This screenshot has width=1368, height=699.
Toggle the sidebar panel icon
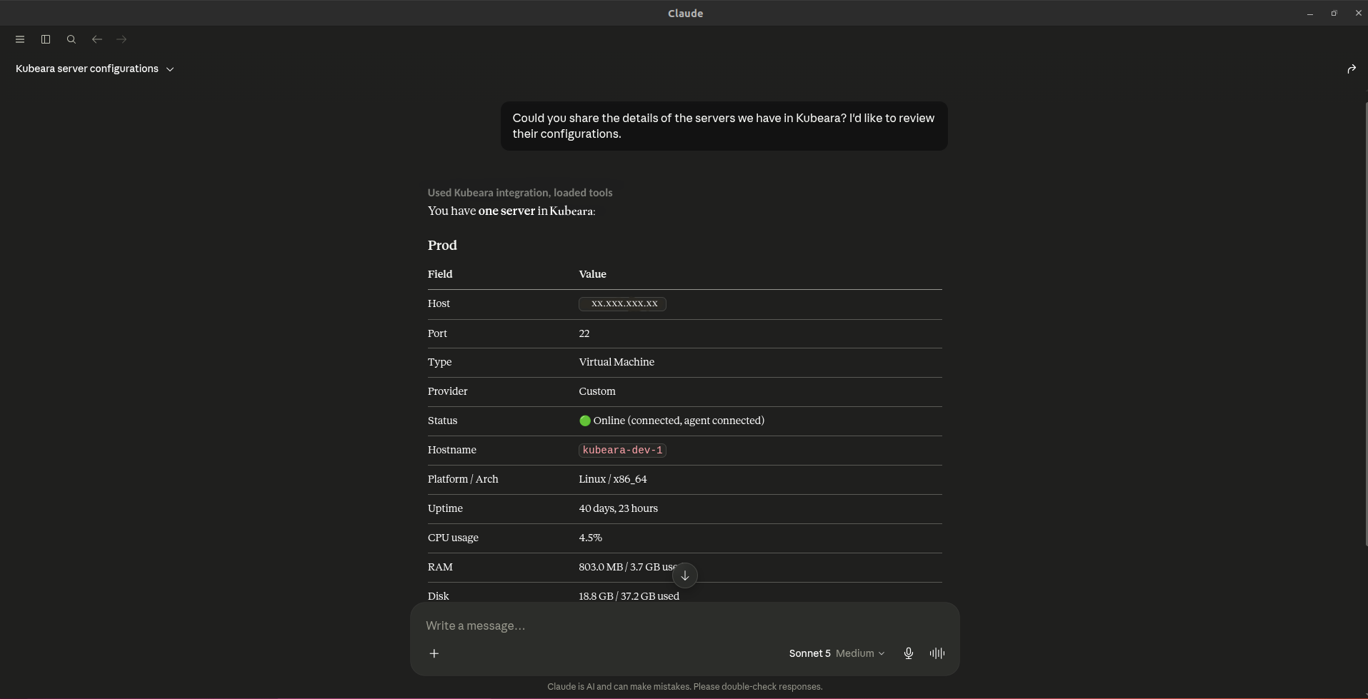point(46,39)
